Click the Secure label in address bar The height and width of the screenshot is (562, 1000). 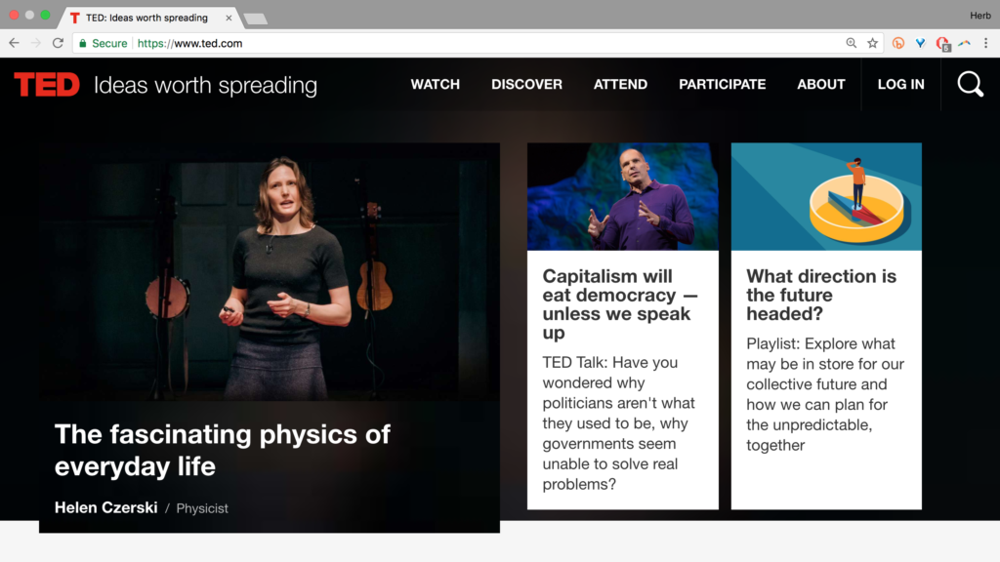pos(109,43)
